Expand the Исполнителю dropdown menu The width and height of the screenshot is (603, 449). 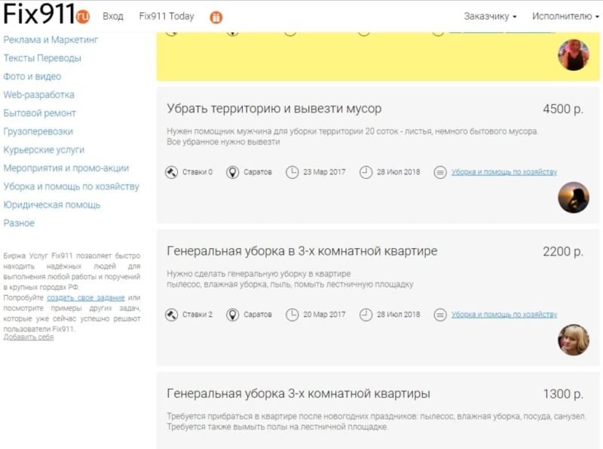(565, 16)
